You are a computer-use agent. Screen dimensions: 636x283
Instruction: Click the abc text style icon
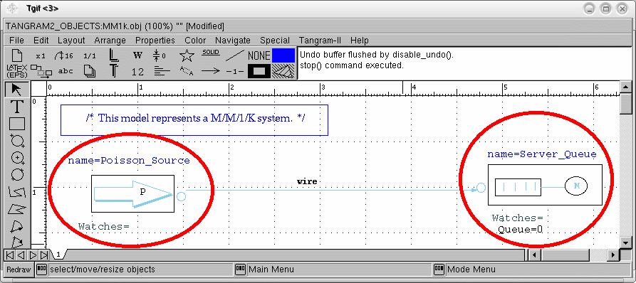point(65,71)
